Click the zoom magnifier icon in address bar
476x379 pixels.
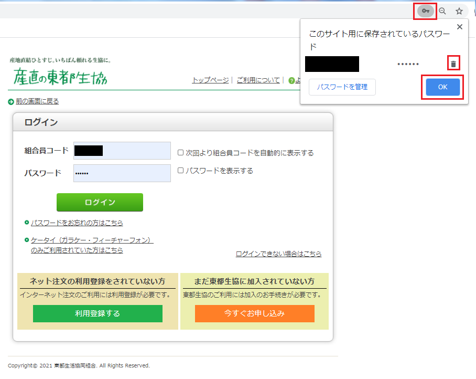(x=442, y=11)
